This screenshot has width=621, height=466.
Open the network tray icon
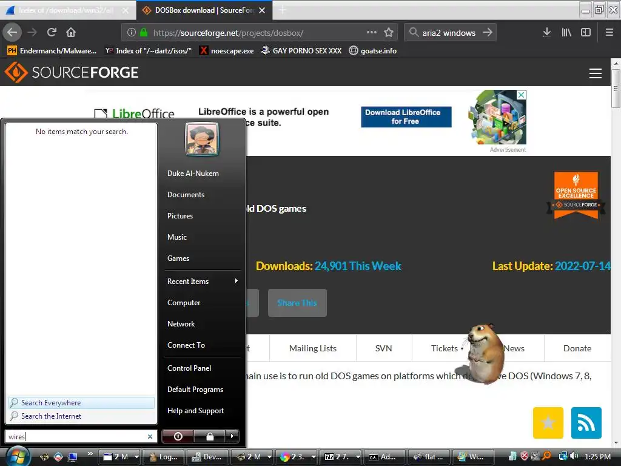point(563,456)
